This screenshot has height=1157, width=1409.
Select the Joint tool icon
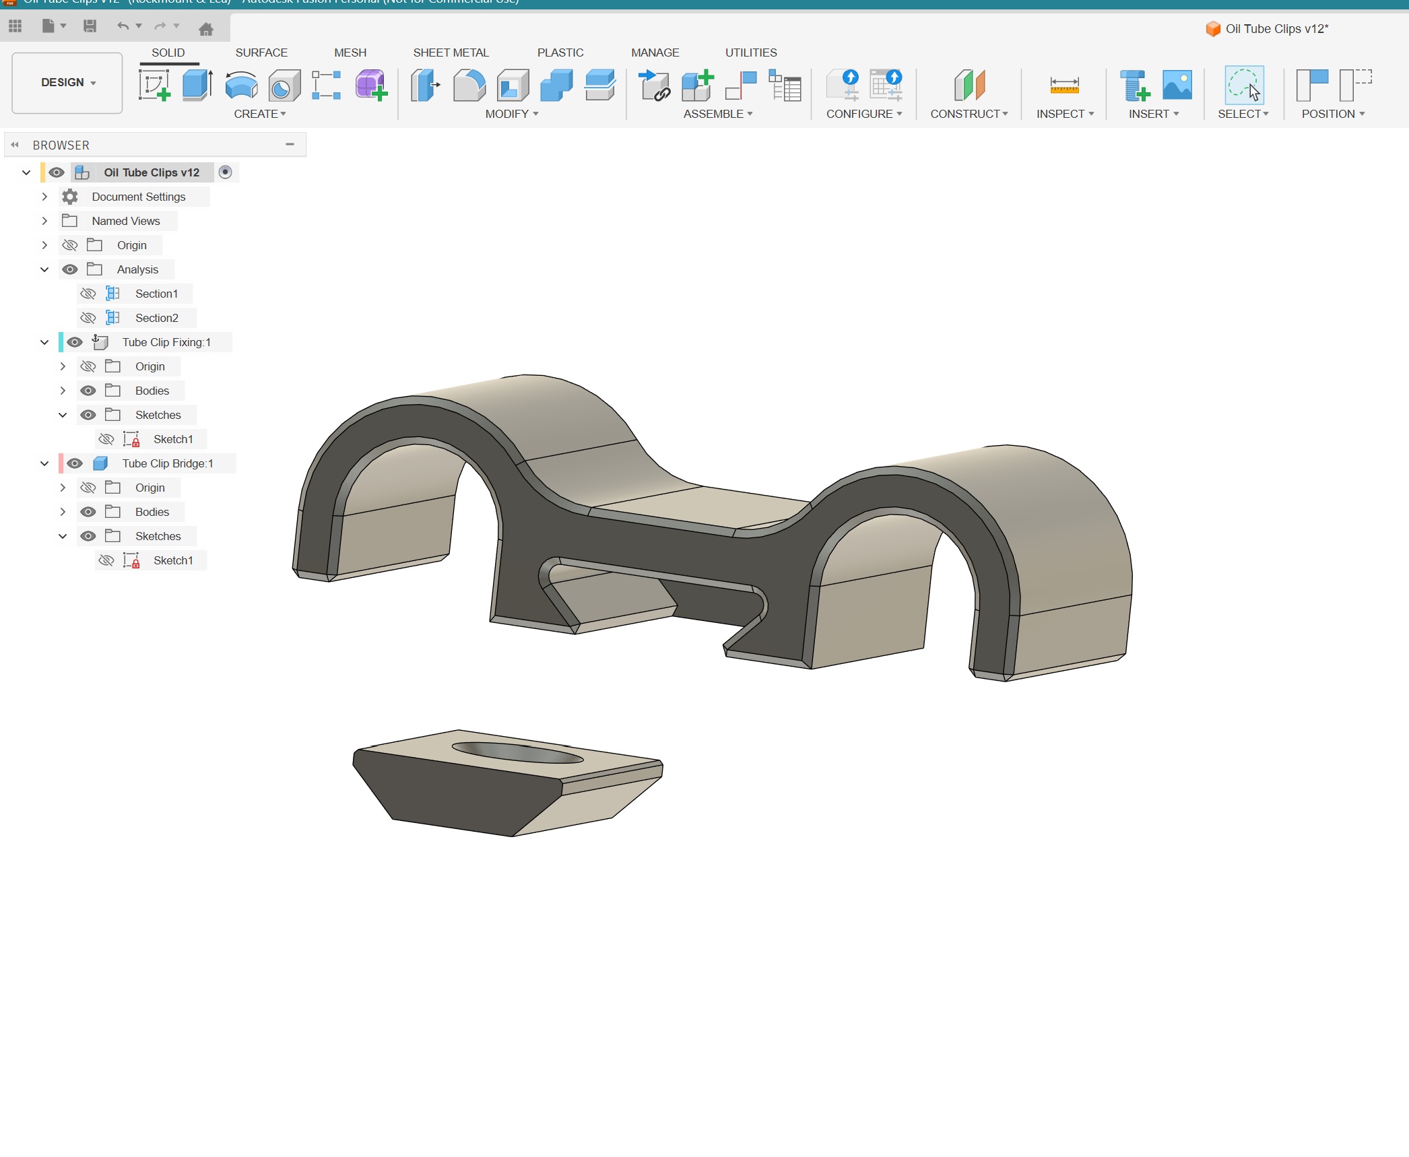click(741, 86)
